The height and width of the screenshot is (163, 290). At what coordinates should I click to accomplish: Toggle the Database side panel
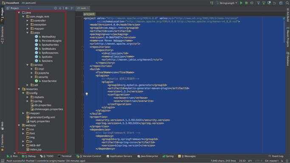pyautogui.click(x=288, y=59)
